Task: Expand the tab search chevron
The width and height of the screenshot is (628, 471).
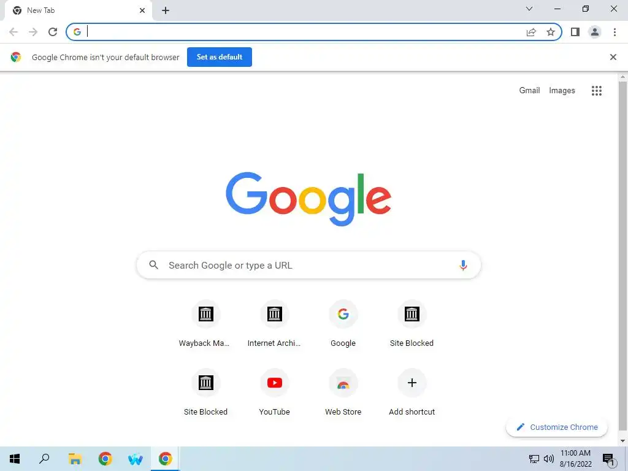Action: (529, 9)
